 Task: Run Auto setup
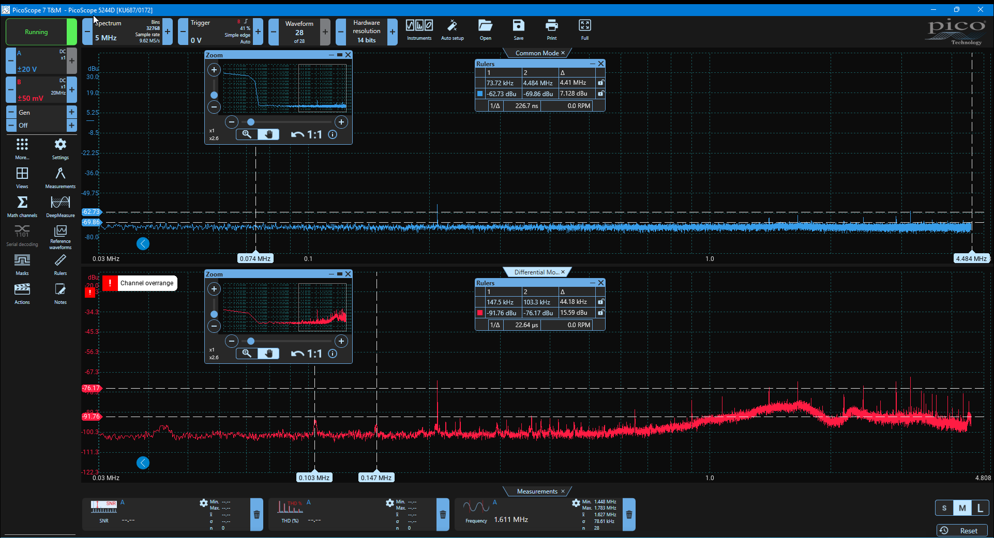pos(452,30)
